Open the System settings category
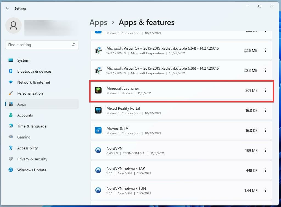The image size is (281, 207). point(42,60)
